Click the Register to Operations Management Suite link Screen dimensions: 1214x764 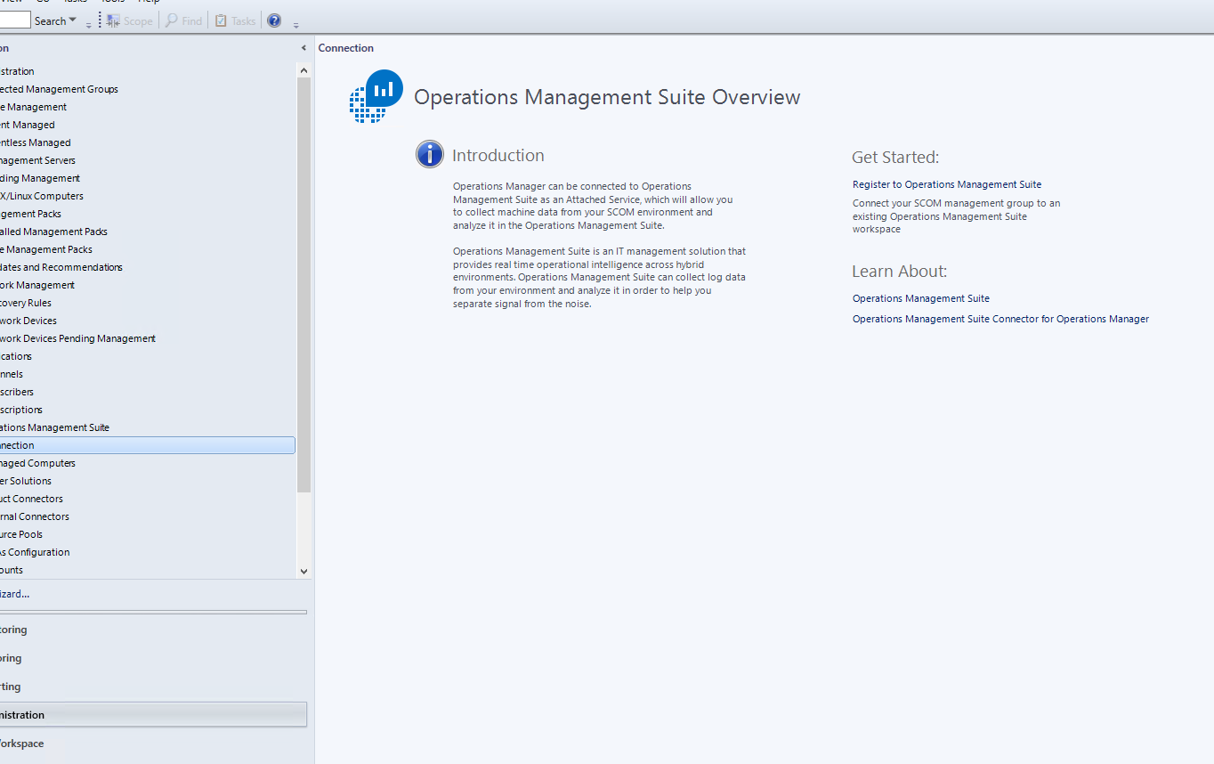[946, 184]
